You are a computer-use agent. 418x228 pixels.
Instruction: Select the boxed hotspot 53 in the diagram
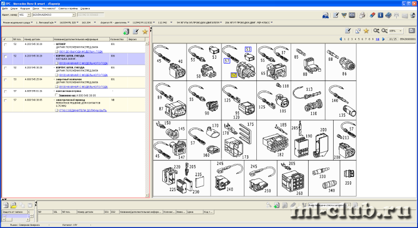pos(248,49)
